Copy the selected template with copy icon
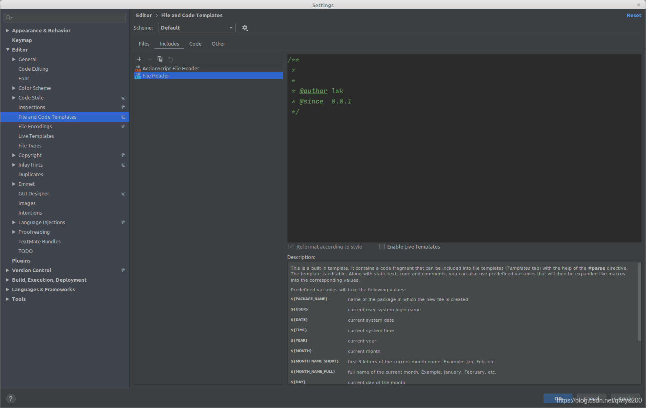646x408 pixels. click(x=160, y=59)
